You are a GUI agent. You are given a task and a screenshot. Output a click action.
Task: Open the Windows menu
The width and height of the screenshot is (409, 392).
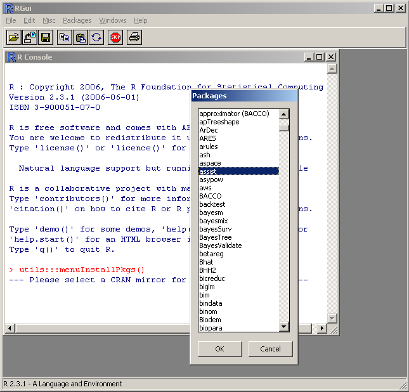[x=113, y=20]
